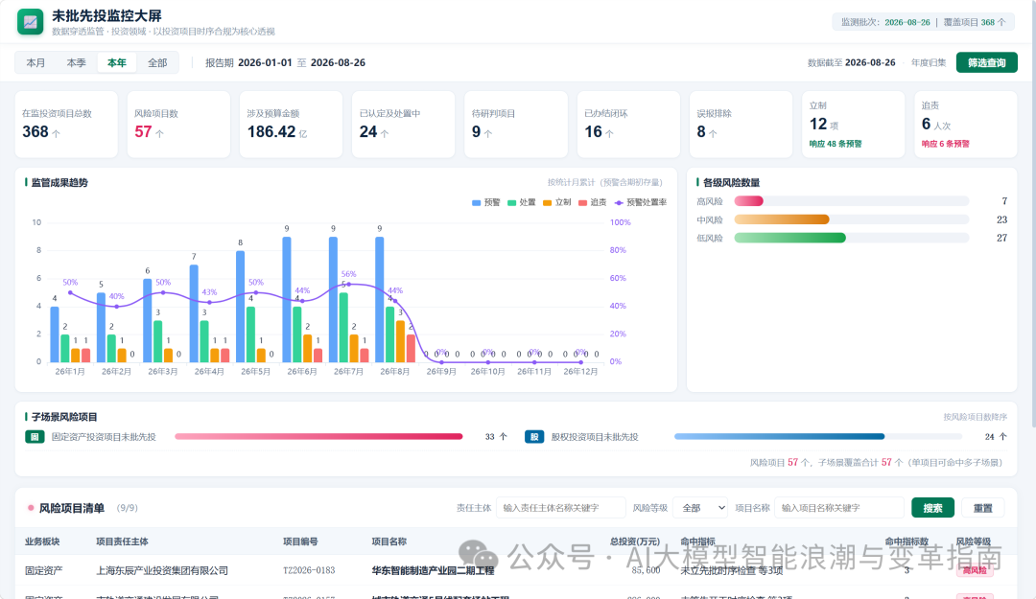Click the 固定资产投资项目未批先投 progress bar

pyautogui.click(x=318, y=436)
